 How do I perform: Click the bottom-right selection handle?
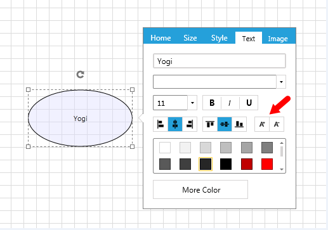pyautogui.click(x=132, y=146)
